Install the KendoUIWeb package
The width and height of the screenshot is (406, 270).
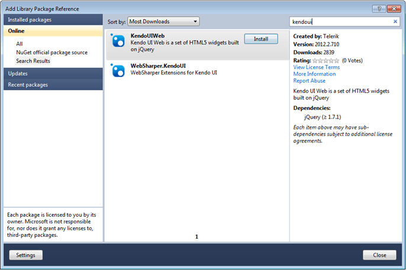(x=261, y=39)
